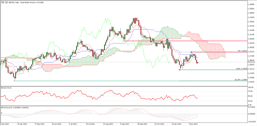The image size is (257, 126).
Task: Click the Fibonacci anchor at the November low
Action: (179, 70)
